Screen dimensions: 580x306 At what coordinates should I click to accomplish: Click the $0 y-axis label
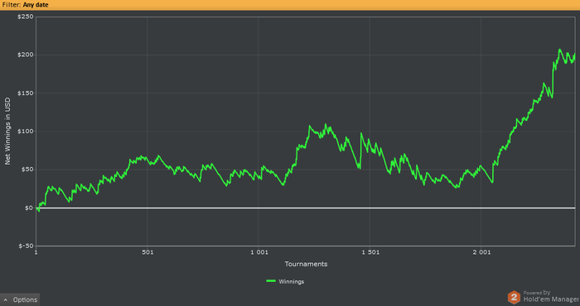[x=29, y=208]
